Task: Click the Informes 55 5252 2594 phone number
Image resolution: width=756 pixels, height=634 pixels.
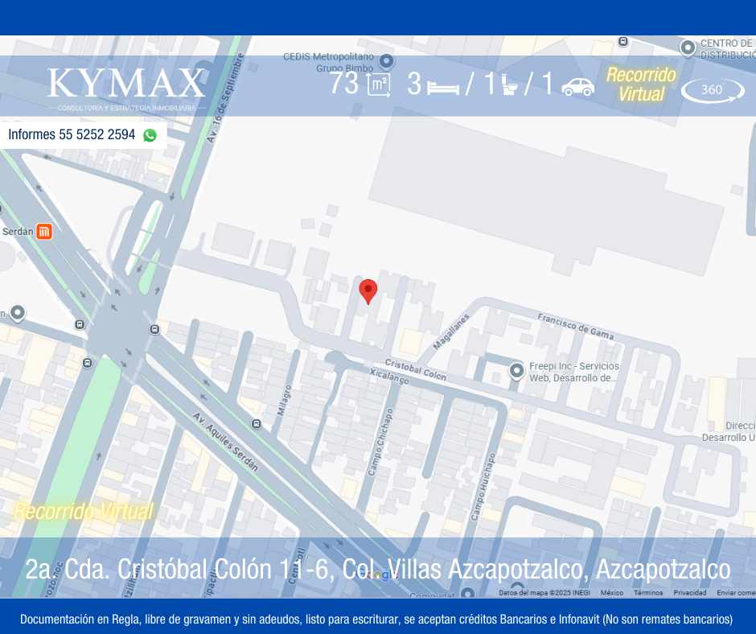Action: click(72, 134)
